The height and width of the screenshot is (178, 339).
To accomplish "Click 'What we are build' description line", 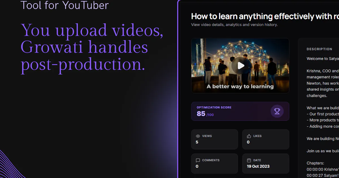I will click(x=323, y=108).
